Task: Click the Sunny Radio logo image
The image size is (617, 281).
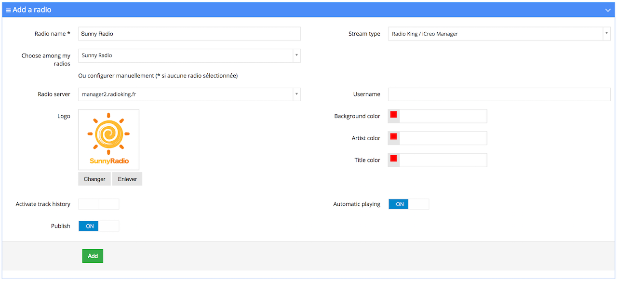Action: 109,139
